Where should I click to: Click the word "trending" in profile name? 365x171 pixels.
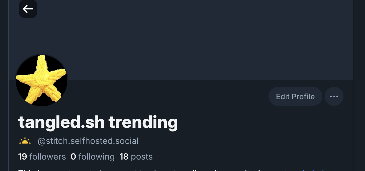143,122
